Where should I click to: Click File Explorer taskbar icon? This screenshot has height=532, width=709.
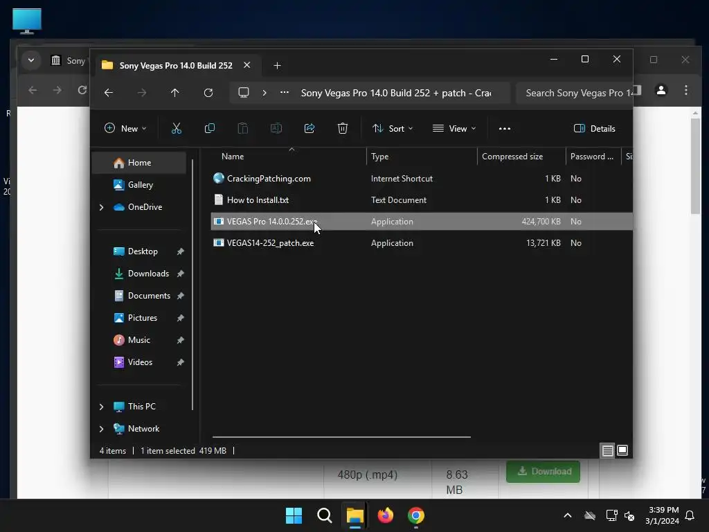[355, 515]
